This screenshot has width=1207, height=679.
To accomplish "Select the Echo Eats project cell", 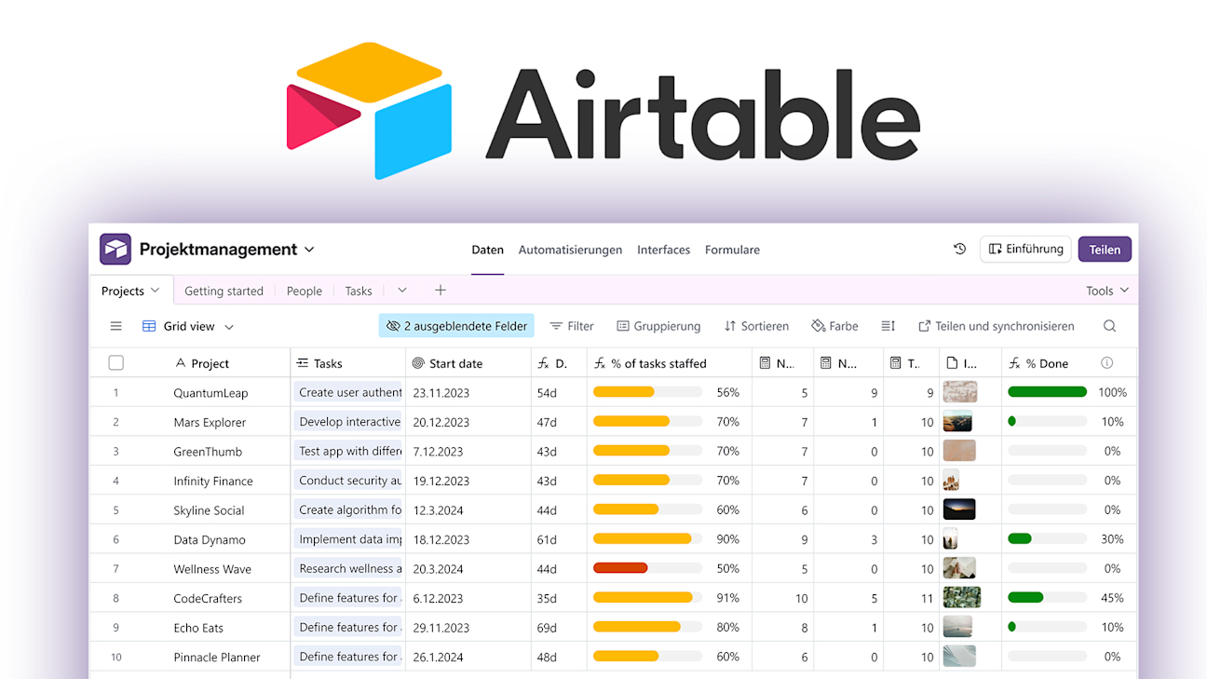I will pyautogui.click(x=198, y=627).
